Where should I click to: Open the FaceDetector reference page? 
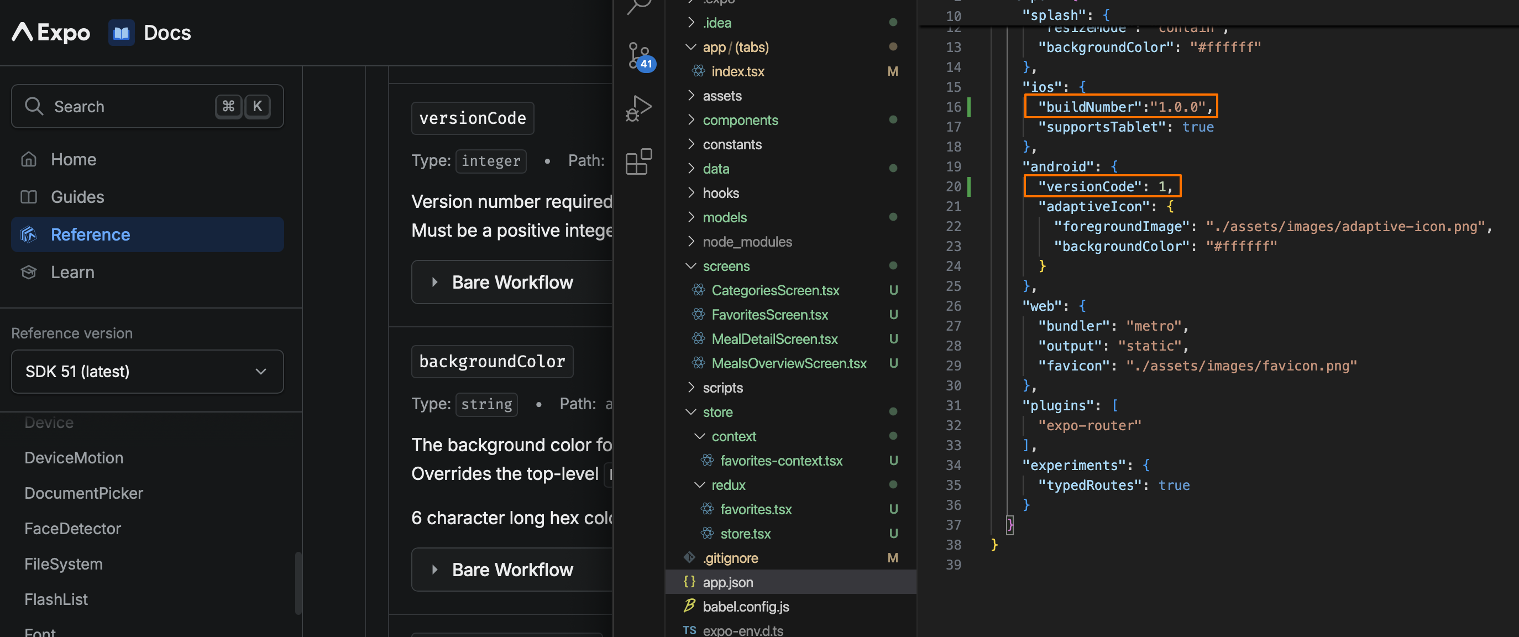tap(72, 529)
